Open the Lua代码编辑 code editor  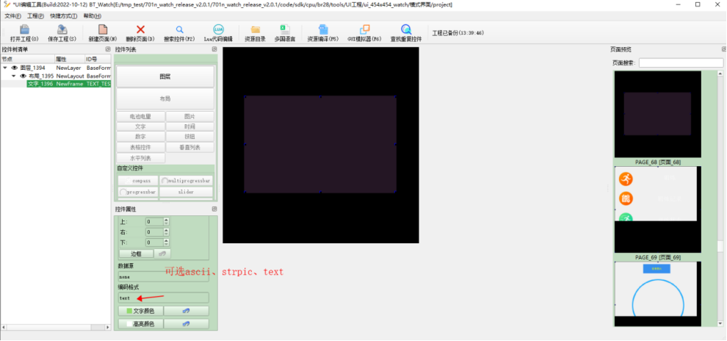click(x=218, y=33)
